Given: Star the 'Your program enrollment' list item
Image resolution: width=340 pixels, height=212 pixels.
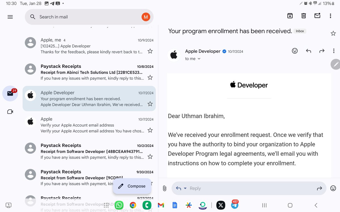Looking at the screenshot, I should pos(150,104).
